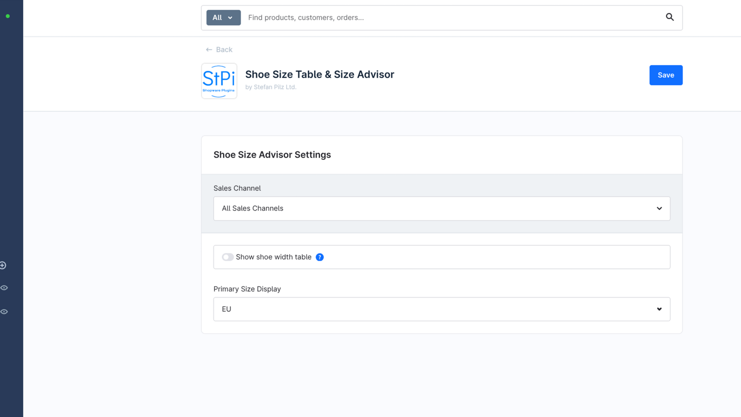Save the plugin configuration
The image size is (741, 417).
pyautogui.click(x=665, y=75)
